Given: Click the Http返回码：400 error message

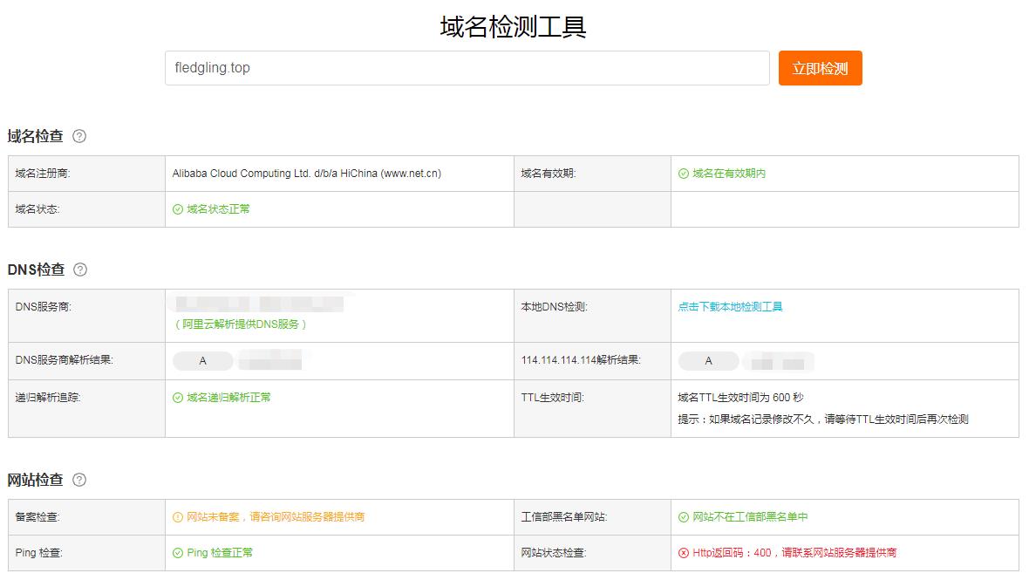Looking at the screenshot, I should click(794, 553).
